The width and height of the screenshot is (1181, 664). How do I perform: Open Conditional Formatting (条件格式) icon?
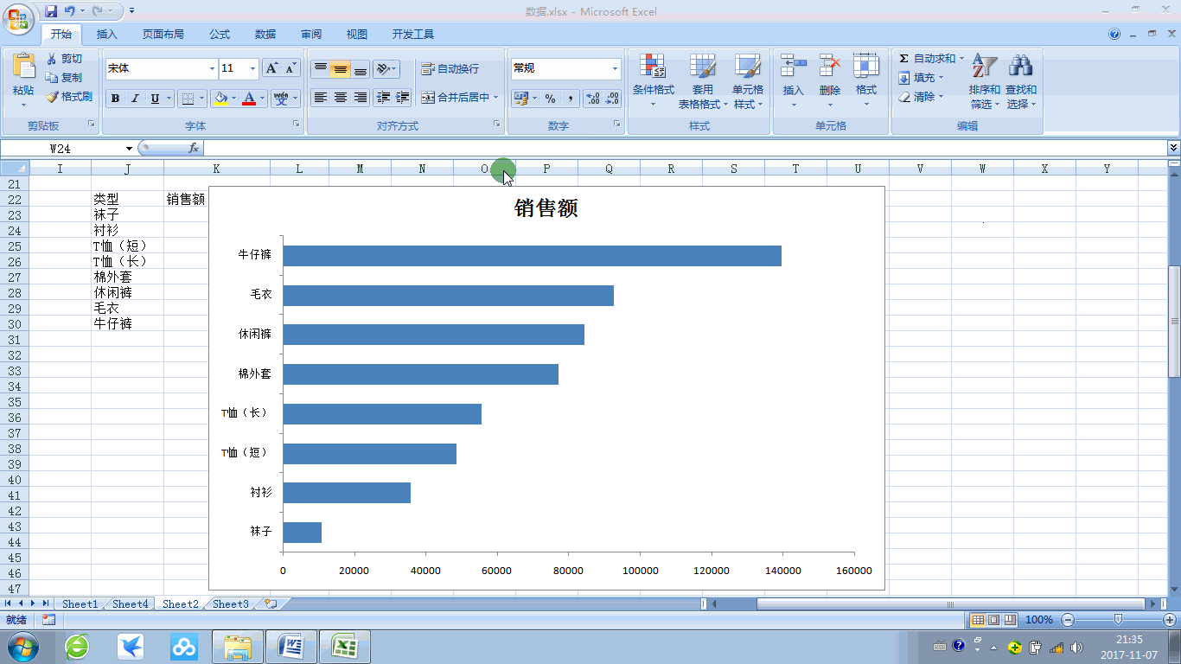click(653, 67)
